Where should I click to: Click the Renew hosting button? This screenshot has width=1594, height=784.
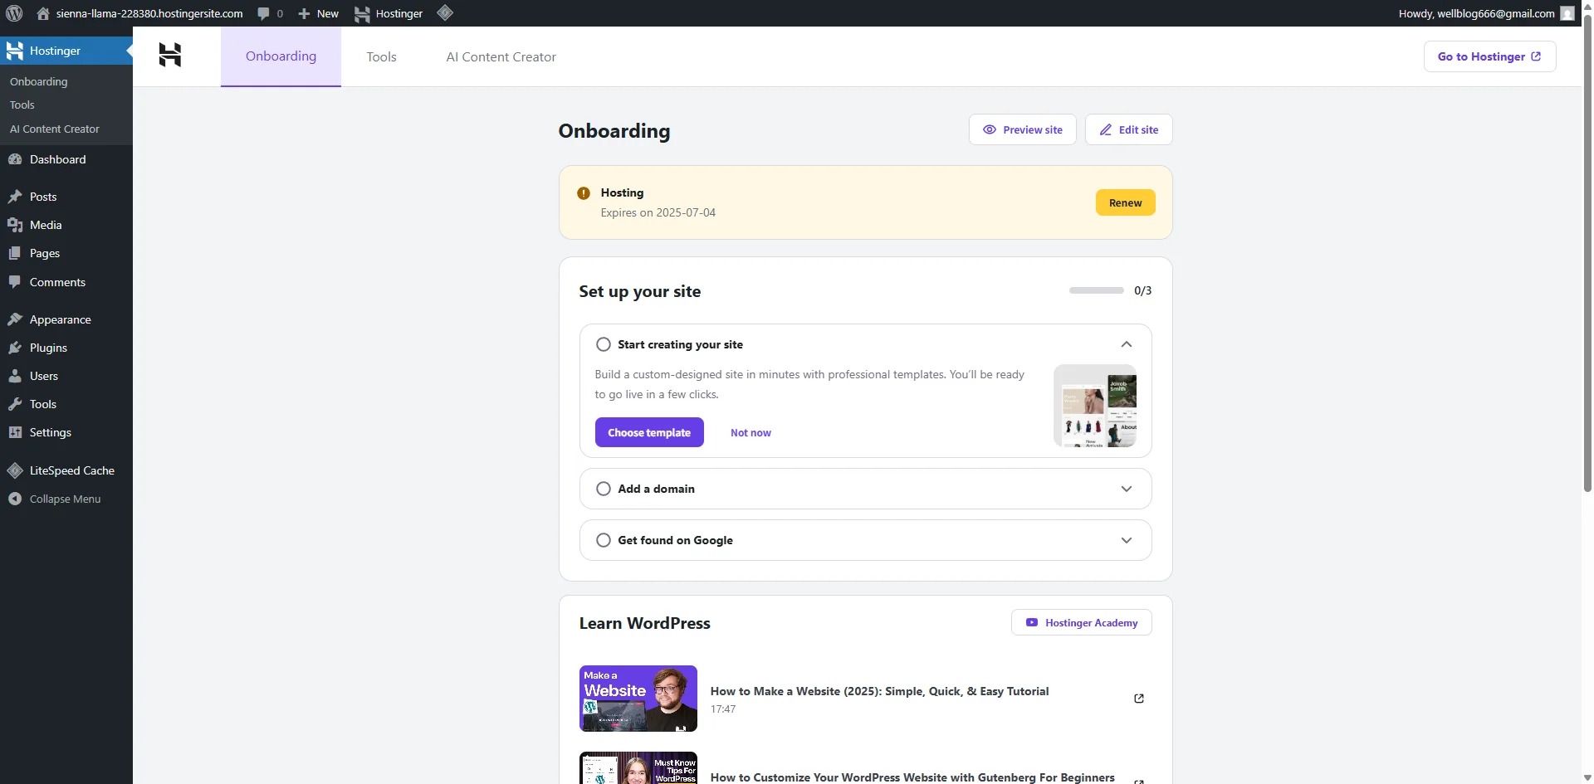coord(1126,202)
